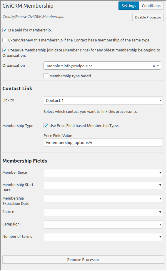Enable Extend/renew this membership checkbox

tap(5, 40)
